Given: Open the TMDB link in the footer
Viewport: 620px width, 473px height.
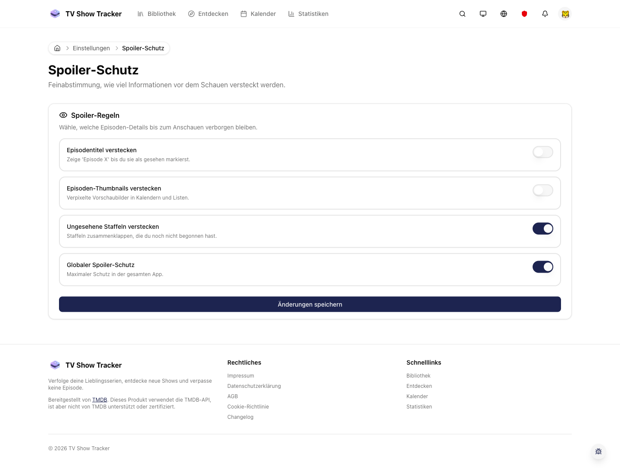Looking at the screenshot, I should click(99, 399).
